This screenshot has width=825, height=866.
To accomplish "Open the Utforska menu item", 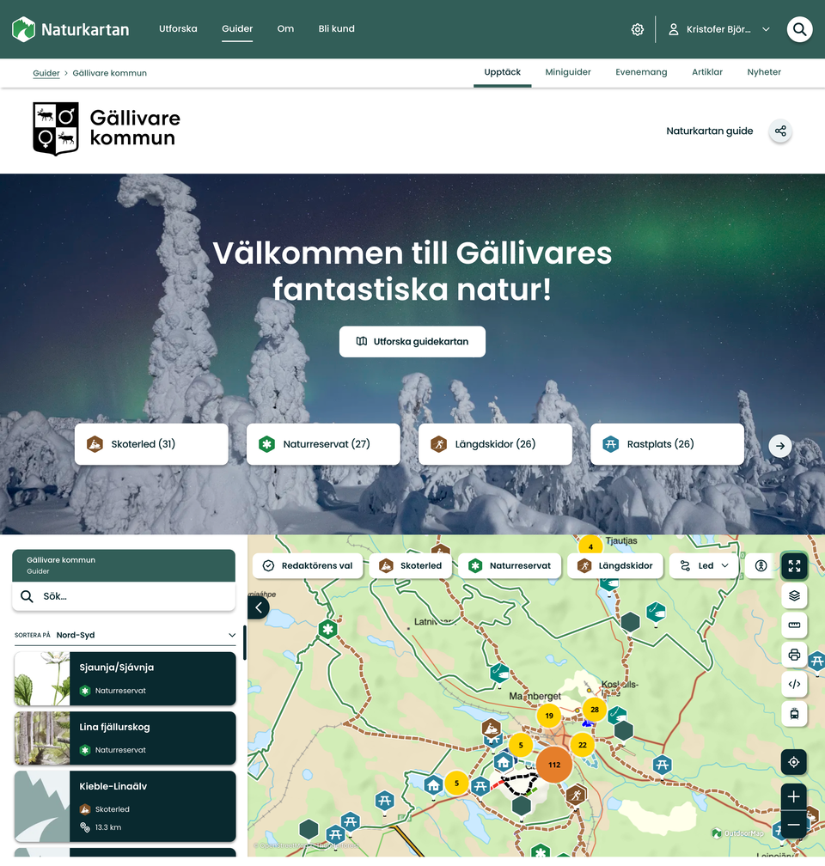I will pos(178,29).
